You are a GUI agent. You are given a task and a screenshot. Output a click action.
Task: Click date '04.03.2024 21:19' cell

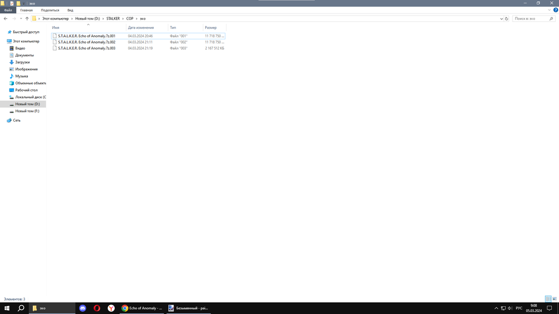[x=140, y=48]
